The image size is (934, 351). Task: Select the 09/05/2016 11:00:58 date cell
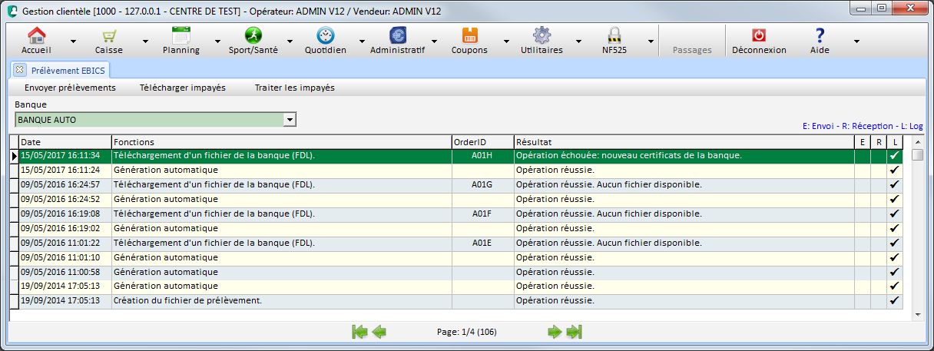coord(65,272)
